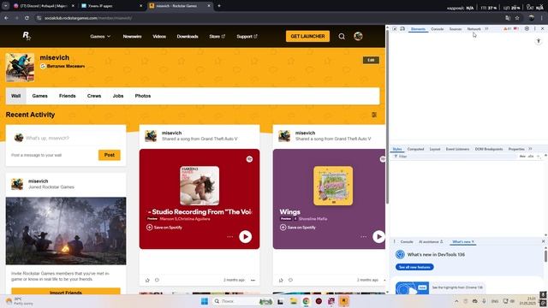Switch to the Games profile tab
This screenshot has height=308, width=548.
pos(40,96)
